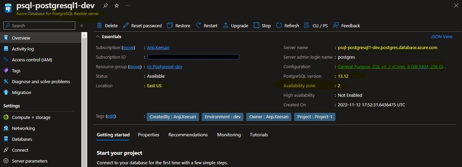This screenshot has width=462, height=167.
Task: Pin this resource with the pin icon
Action: 105,6
